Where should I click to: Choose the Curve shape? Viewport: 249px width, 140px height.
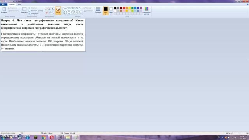tap(67, 8)
